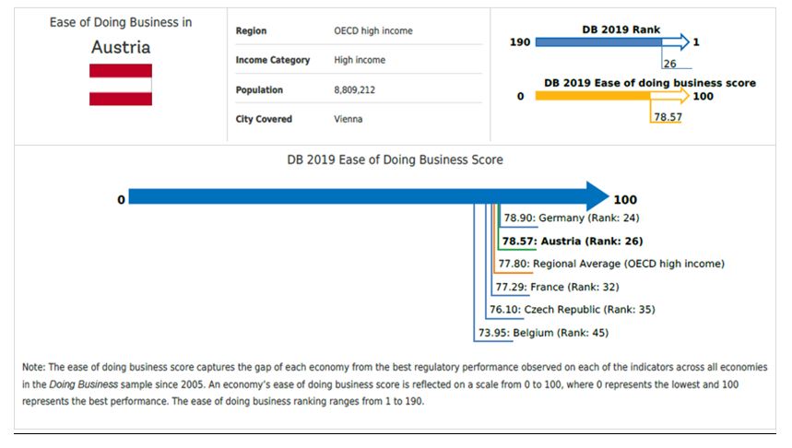Screen dimensions: 792x448
Task: Click the 76.10 Czech Republic (Rank: 35) label
Action: (572, 310)
